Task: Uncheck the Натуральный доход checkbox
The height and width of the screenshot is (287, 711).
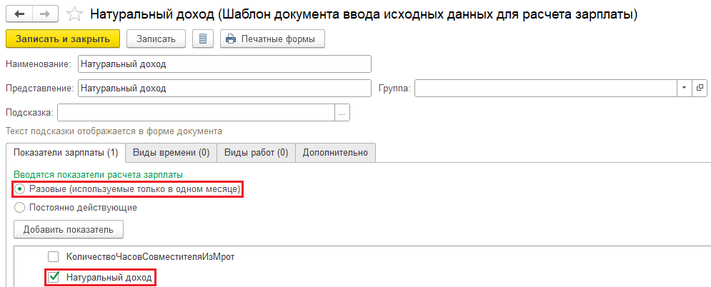Action: point(54,277)
